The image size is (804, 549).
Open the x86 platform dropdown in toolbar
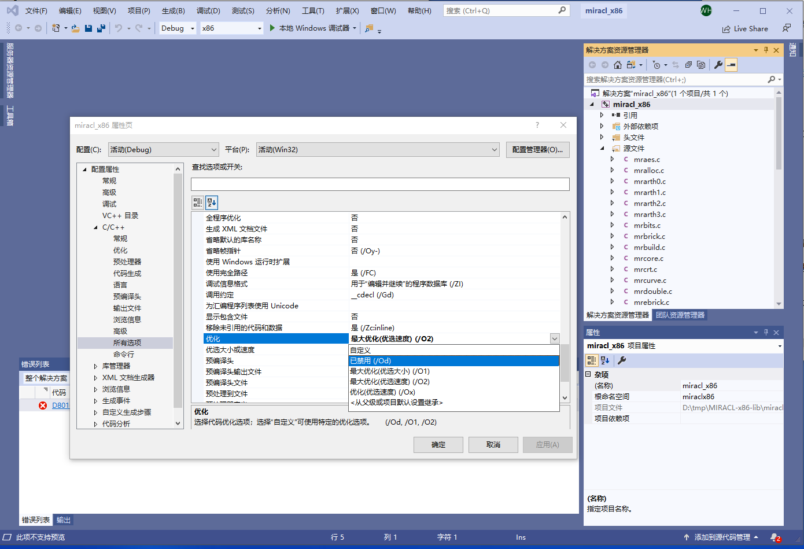(231, 28)
